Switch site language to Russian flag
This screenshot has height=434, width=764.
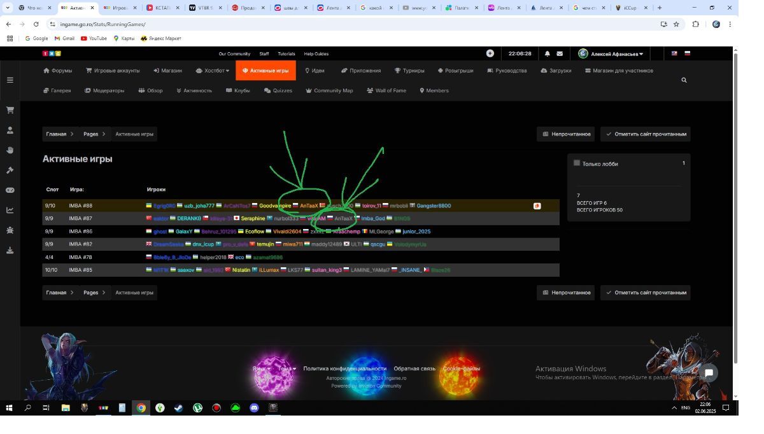687,53
